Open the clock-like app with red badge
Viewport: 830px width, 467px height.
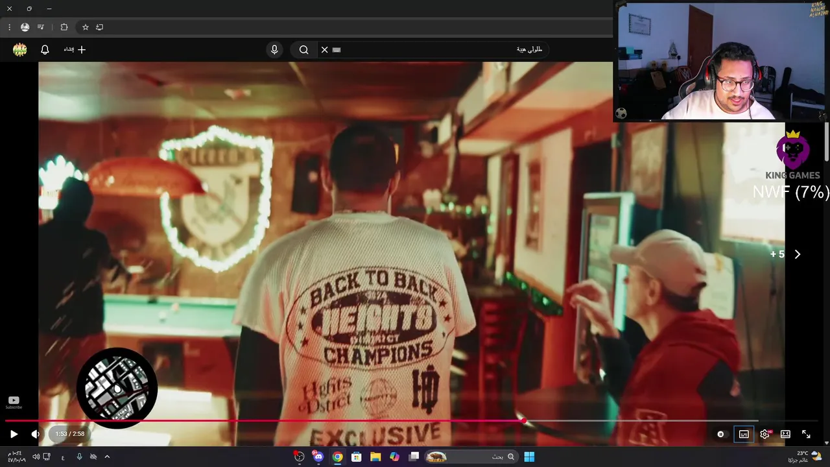point(299,457)
